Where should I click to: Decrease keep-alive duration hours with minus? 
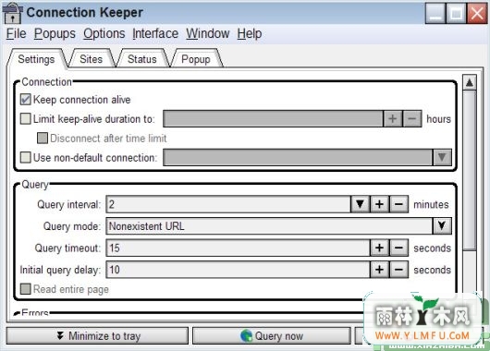[411, 118]
